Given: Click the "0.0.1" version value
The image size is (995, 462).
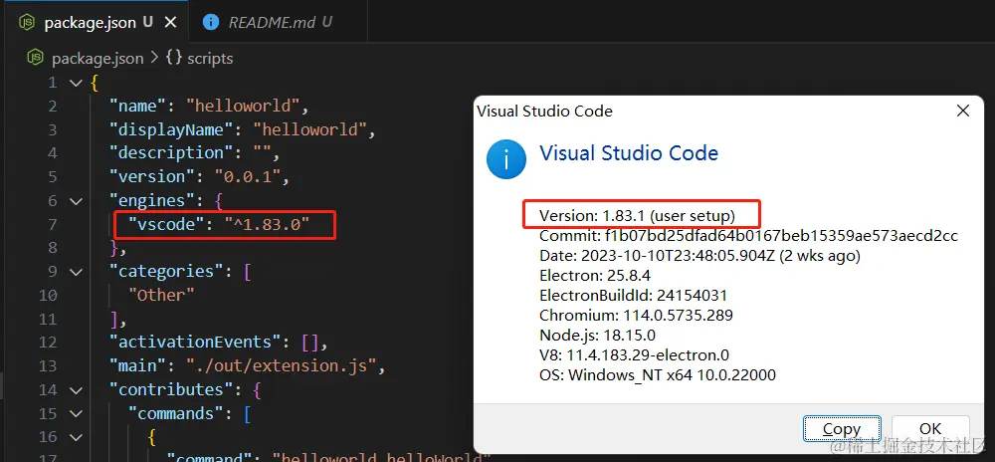Looking at the screenshot, I should pyautogui.click(x=248, y=176).
